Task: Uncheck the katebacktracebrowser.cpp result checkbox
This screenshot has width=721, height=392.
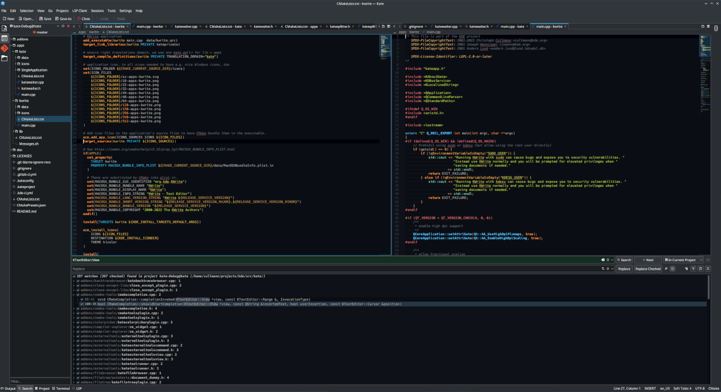Action: pyautogui.click(x=78, y=281)
